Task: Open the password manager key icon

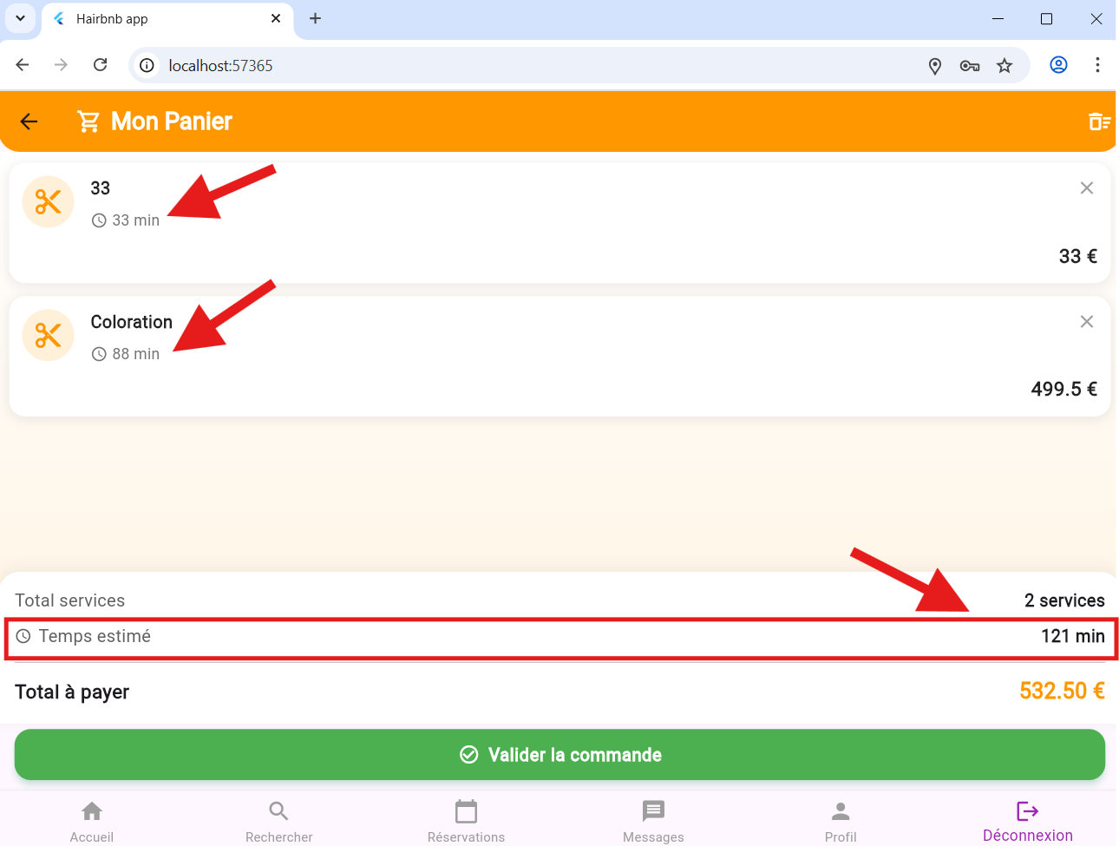Action: (970, 66)
